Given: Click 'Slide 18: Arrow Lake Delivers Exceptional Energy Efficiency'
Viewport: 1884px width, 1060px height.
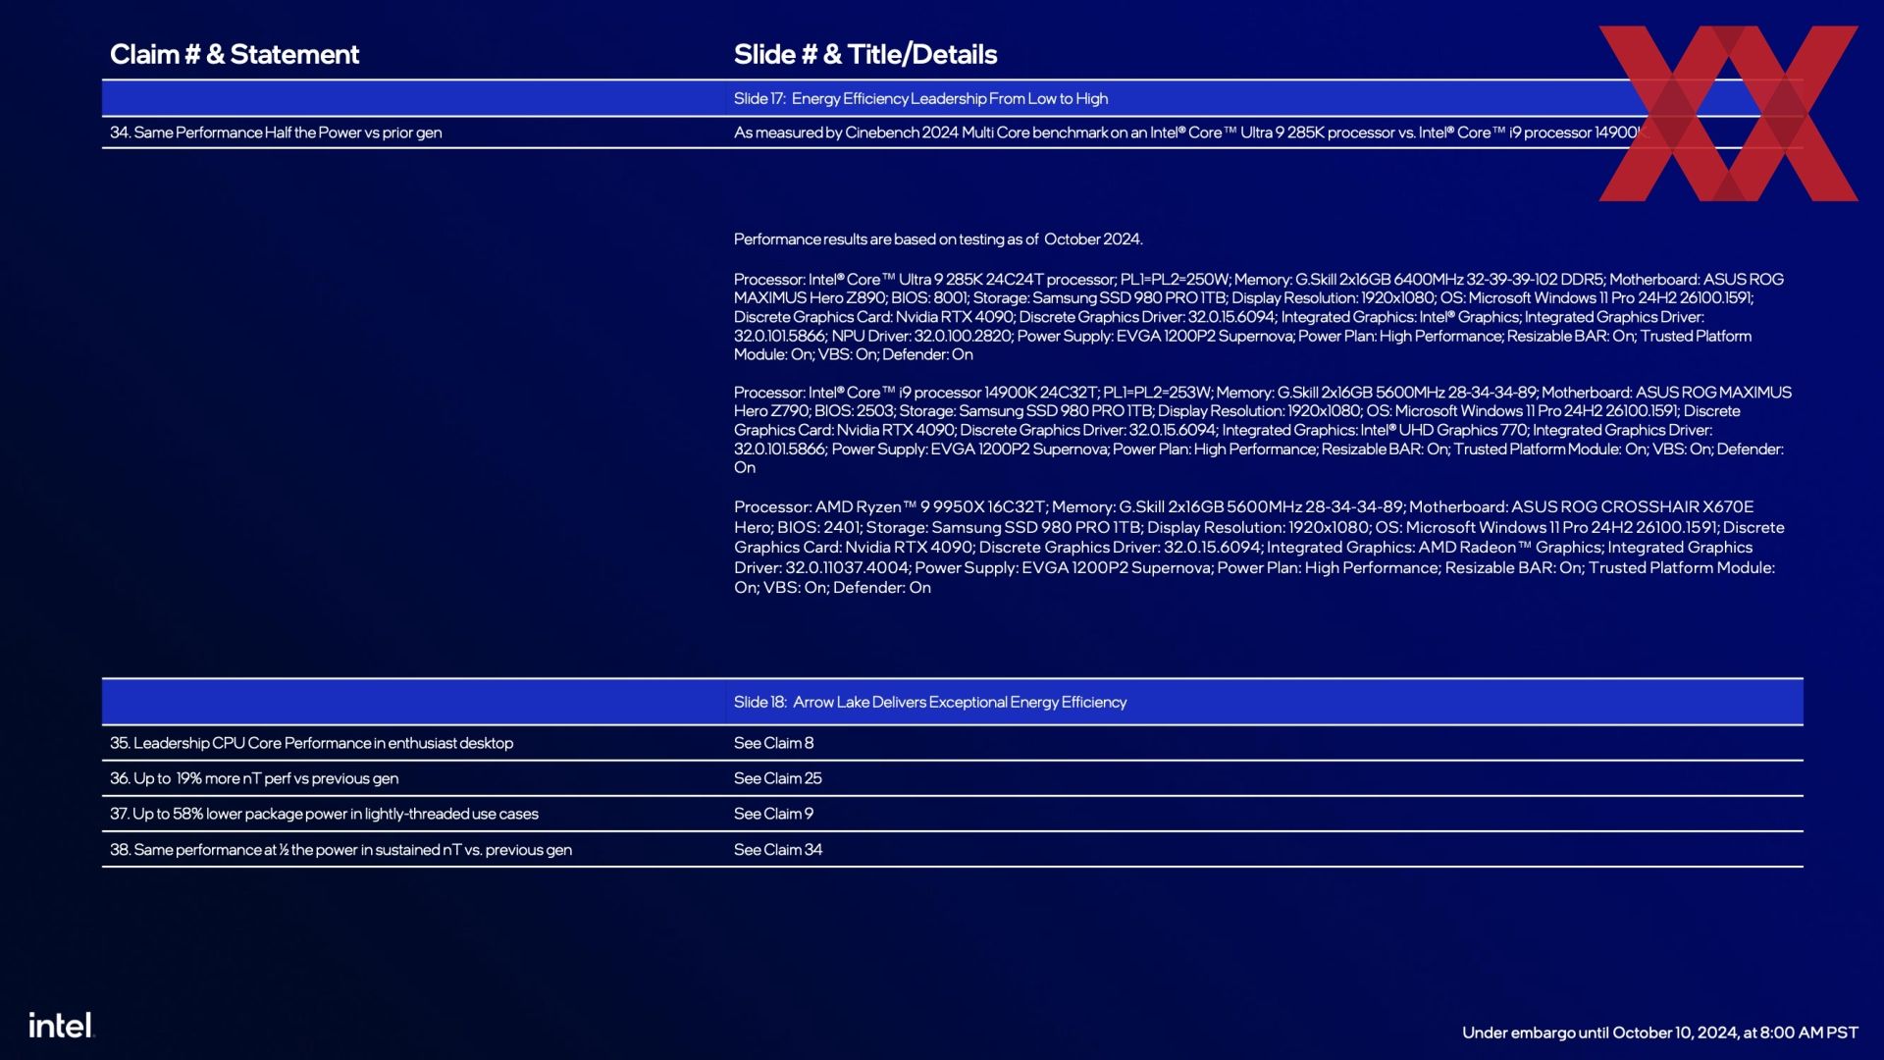Looking at the screenshot, I should (x=930, y=702).
